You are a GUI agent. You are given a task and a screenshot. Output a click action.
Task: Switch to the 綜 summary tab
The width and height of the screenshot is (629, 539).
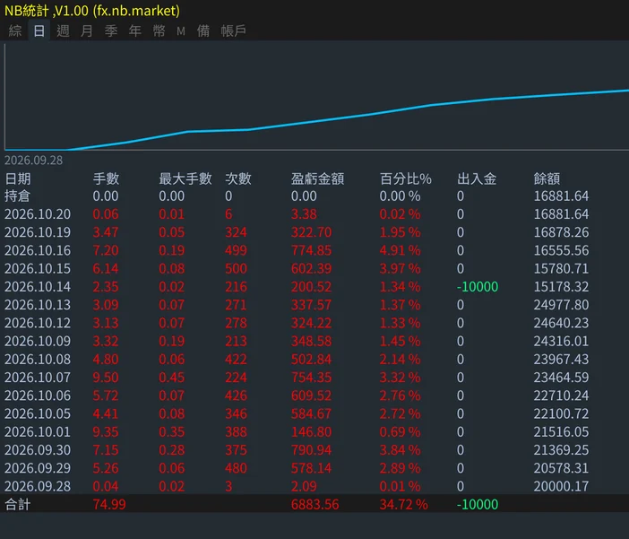[15, 30]
